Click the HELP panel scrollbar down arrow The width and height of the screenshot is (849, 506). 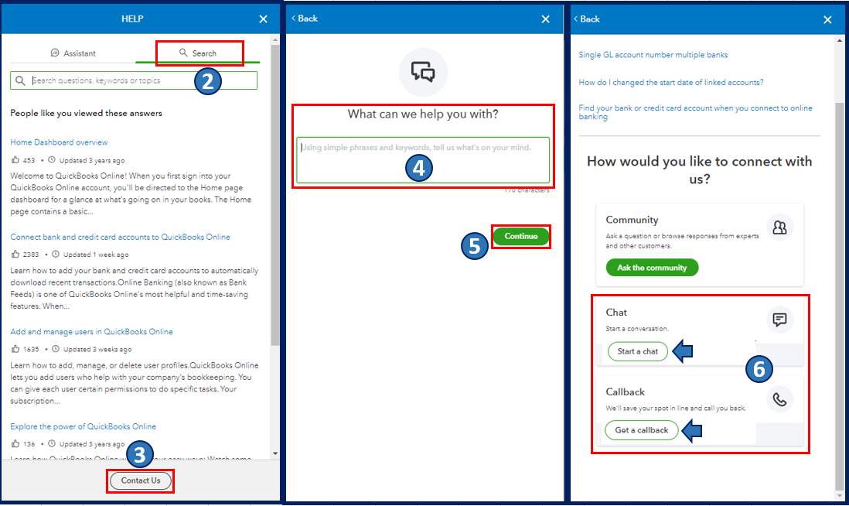point(275,453)
